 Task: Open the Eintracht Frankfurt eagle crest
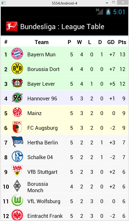point(17,215)
